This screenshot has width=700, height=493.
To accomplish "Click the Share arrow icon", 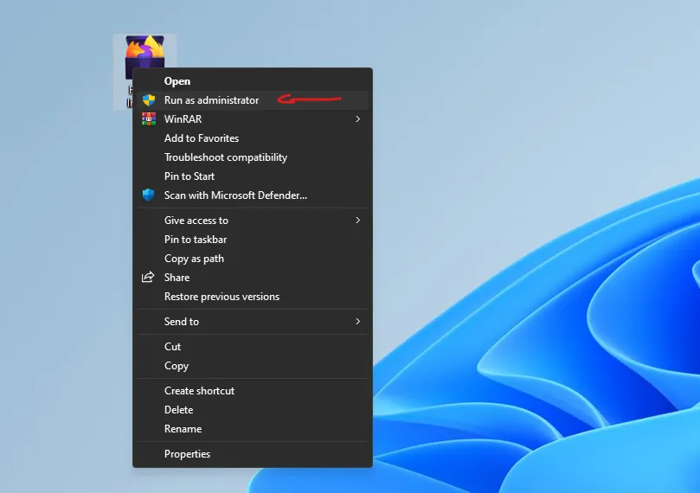I will click(x=148, y=278).
